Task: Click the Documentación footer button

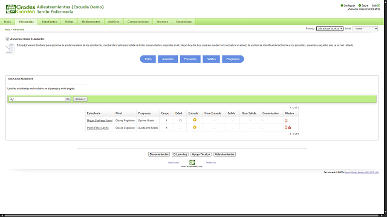Action: click(159, 154)
